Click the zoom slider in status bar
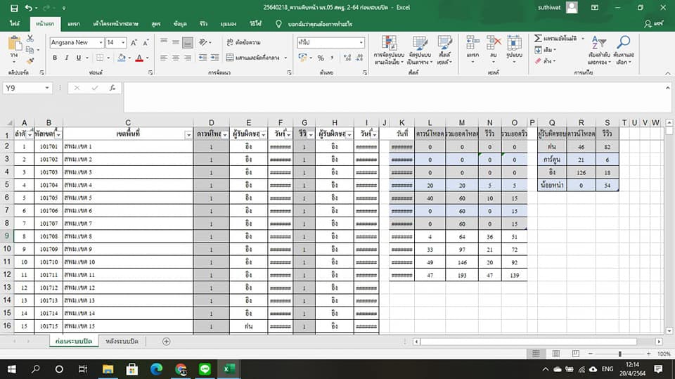675x379 pixels. click(x=619, y=354)
